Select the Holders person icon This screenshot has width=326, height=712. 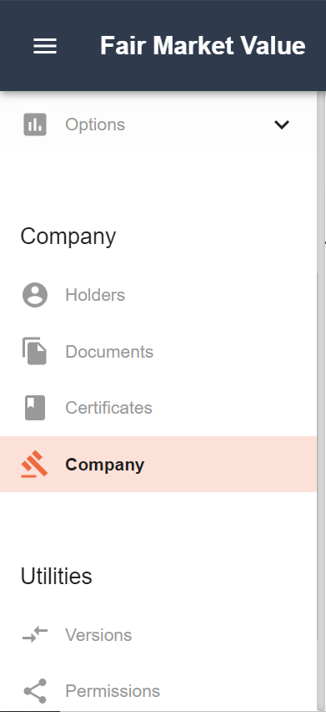tap(35, 295)
